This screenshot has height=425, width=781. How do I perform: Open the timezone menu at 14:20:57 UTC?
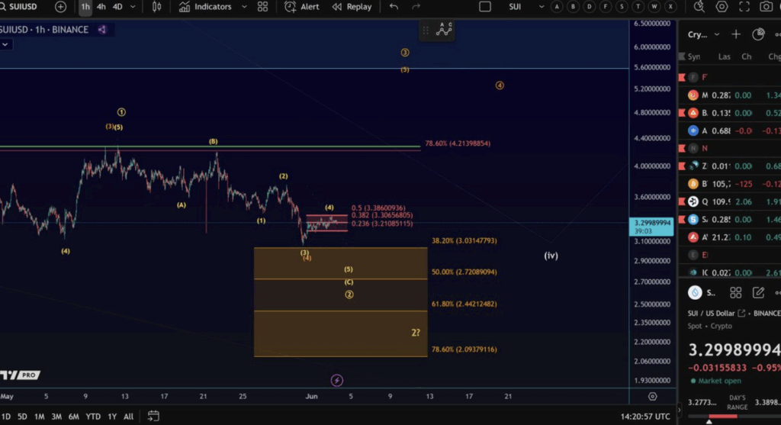pyautogui.click(x=645, y=416)
